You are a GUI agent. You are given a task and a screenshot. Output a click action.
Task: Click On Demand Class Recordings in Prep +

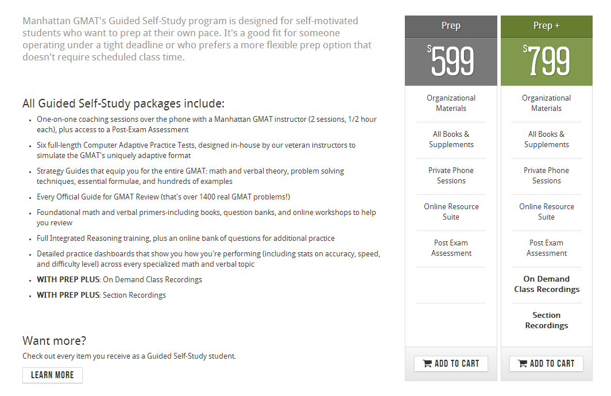(x=546, y=284)
